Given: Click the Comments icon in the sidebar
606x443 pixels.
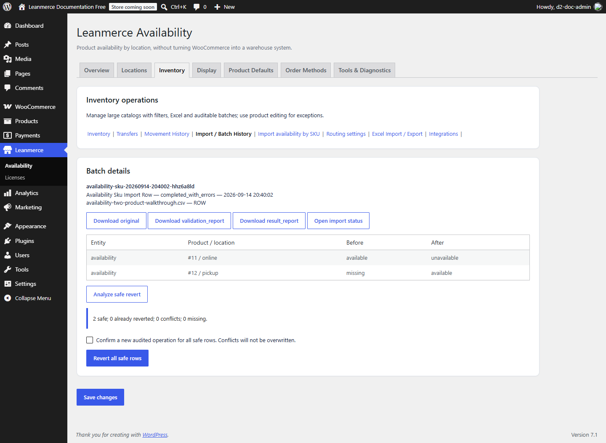Looking at the screenshot, I should (8, 88).
